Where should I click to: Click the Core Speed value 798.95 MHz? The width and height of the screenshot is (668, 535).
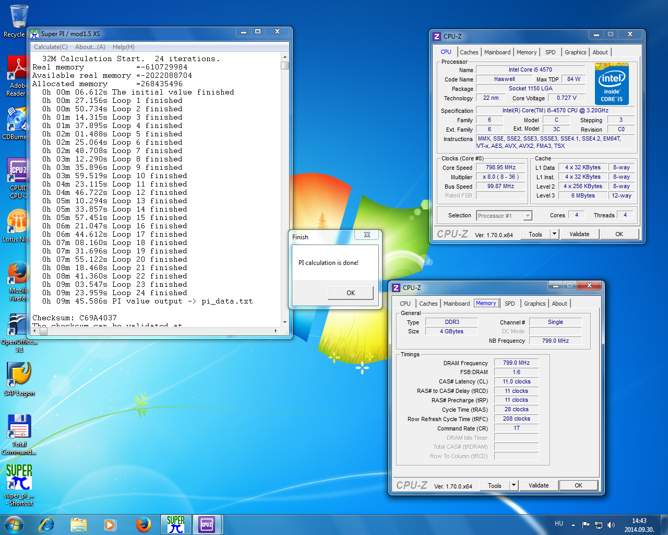pos(500,168)
